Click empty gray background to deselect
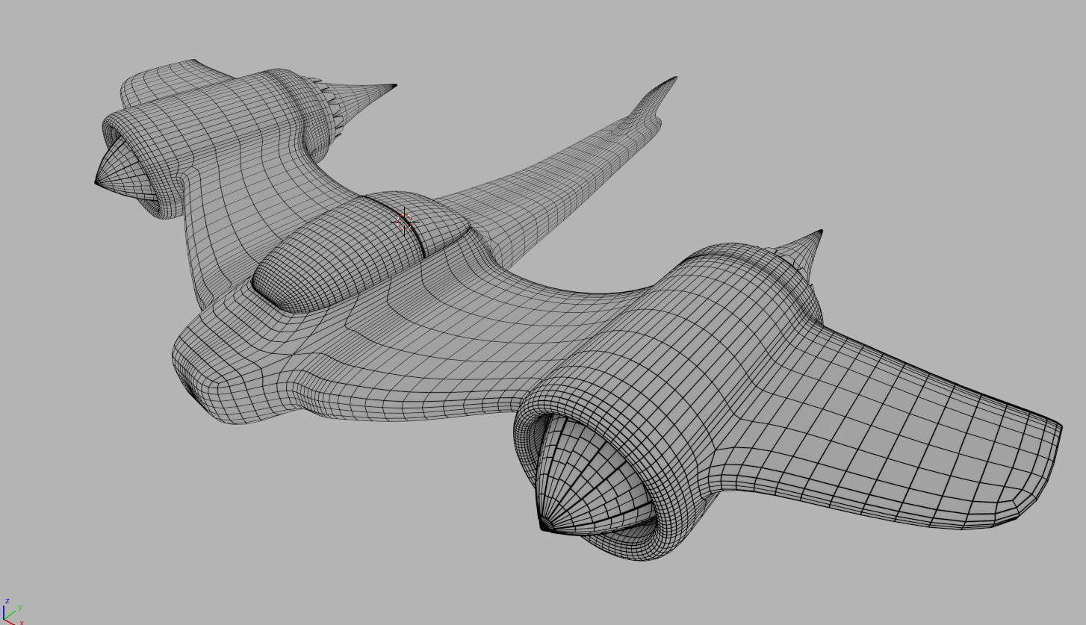 pos(896,112)
